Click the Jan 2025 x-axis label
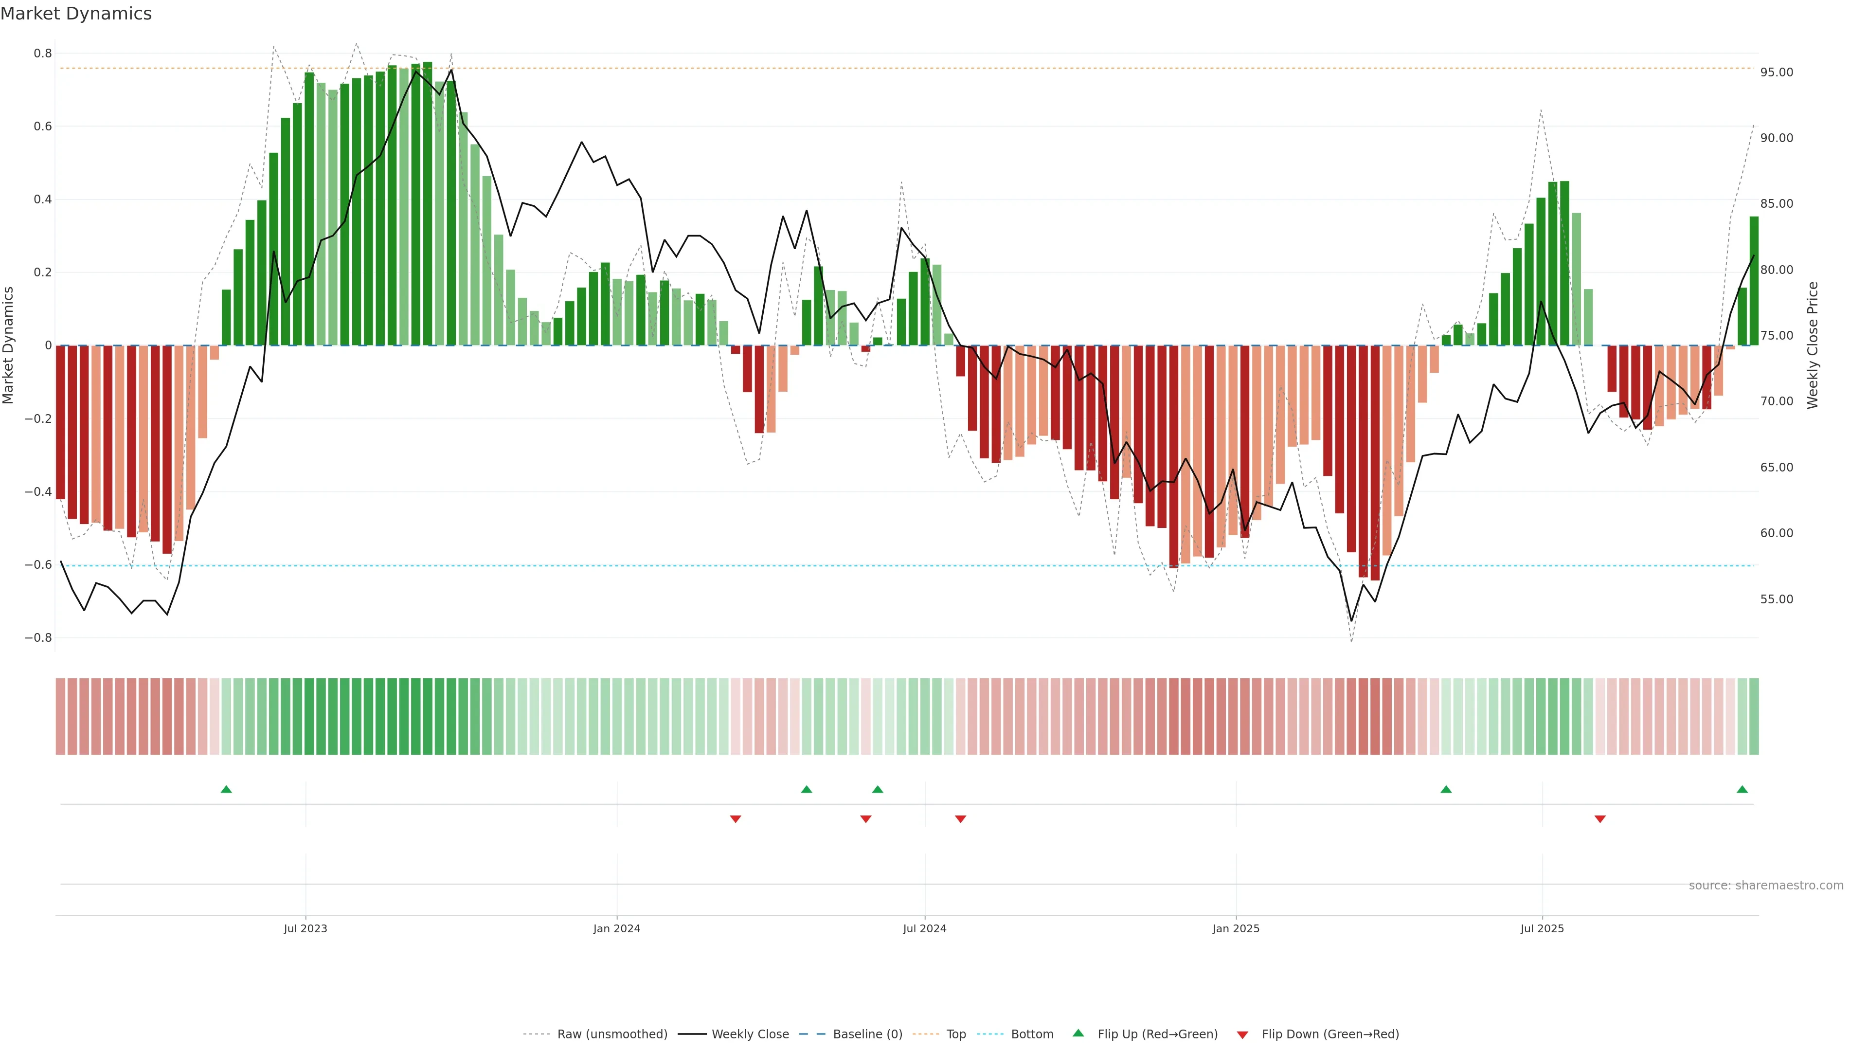Image resolution: width=1868 pixels, height=1051 pixels. tap(1236, 928)
